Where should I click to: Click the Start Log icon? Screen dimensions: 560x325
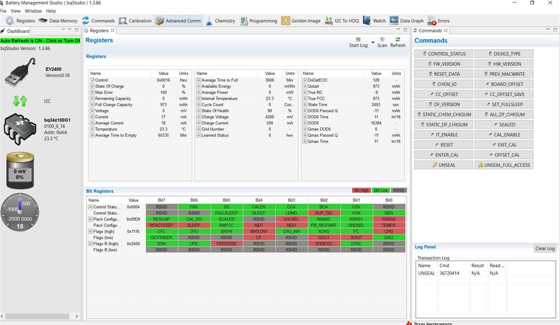pyautogui.click(x=358, y=40)
